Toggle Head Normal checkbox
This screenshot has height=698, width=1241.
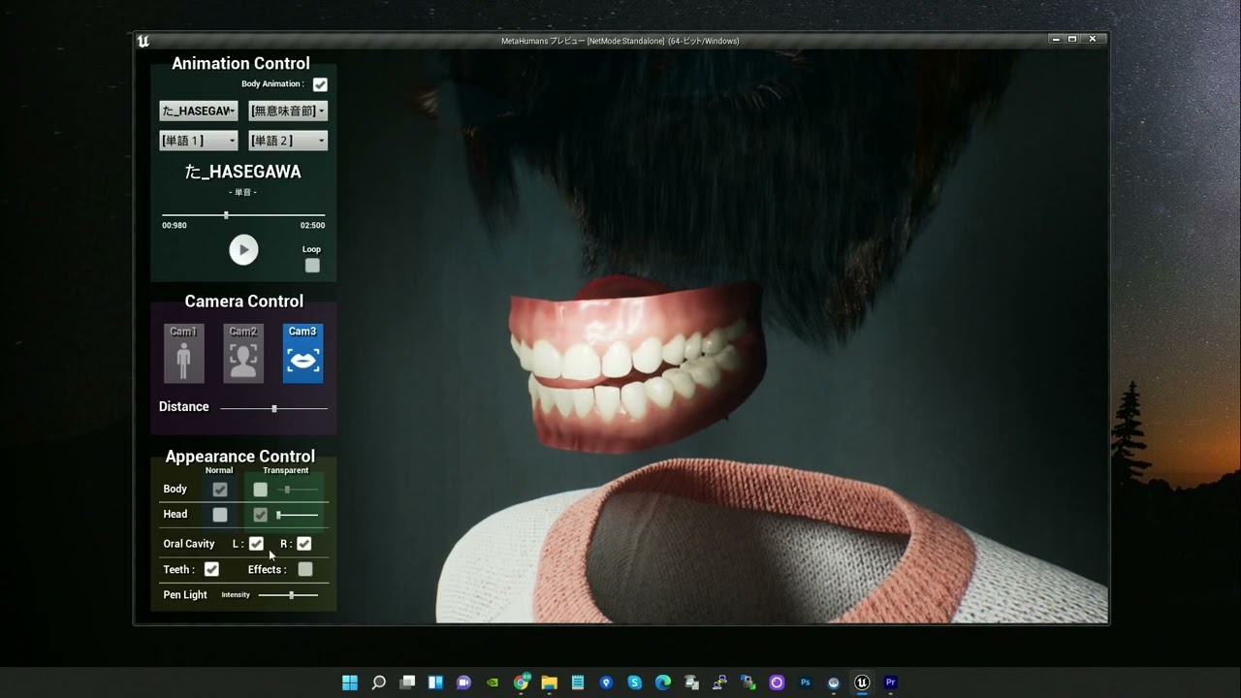[220, 515]
